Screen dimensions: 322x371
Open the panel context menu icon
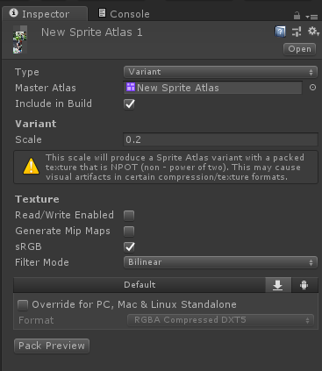point(311,17)
